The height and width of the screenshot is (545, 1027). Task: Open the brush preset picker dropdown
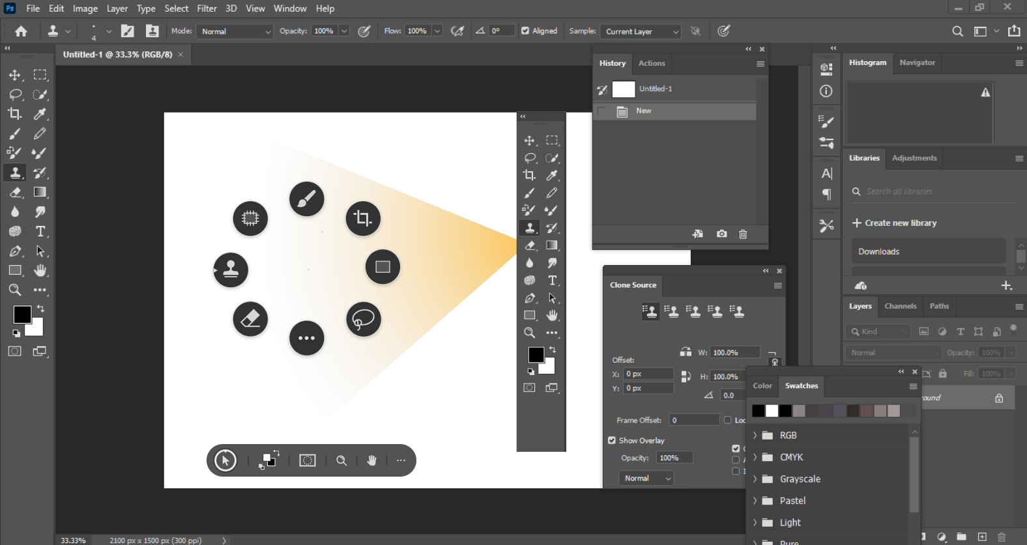click(x=109, y=31)
